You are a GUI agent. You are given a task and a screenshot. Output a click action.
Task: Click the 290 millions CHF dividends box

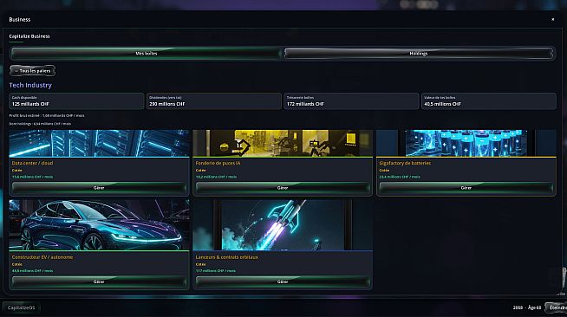click(x=214, y=101)
